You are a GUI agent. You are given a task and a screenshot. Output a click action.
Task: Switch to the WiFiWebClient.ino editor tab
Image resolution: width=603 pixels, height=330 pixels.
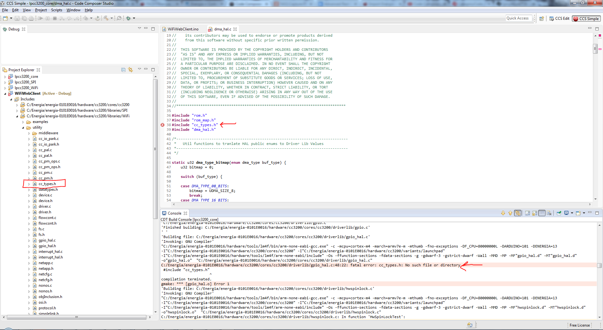pyautogui.click(x=183, y=29)
